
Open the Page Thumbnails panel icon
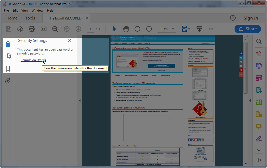click(x=8, y=56)
